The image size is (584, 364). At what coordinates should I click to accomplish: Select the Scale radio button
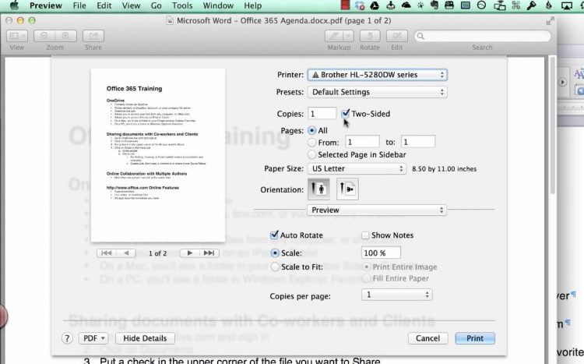click(275, 253)
